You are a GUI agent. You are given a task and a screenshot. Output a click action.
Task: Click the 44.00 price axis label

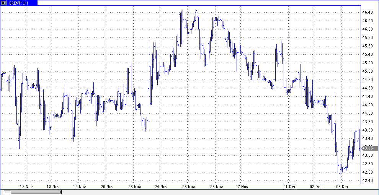pyautogui.click(x=367, y=113)
